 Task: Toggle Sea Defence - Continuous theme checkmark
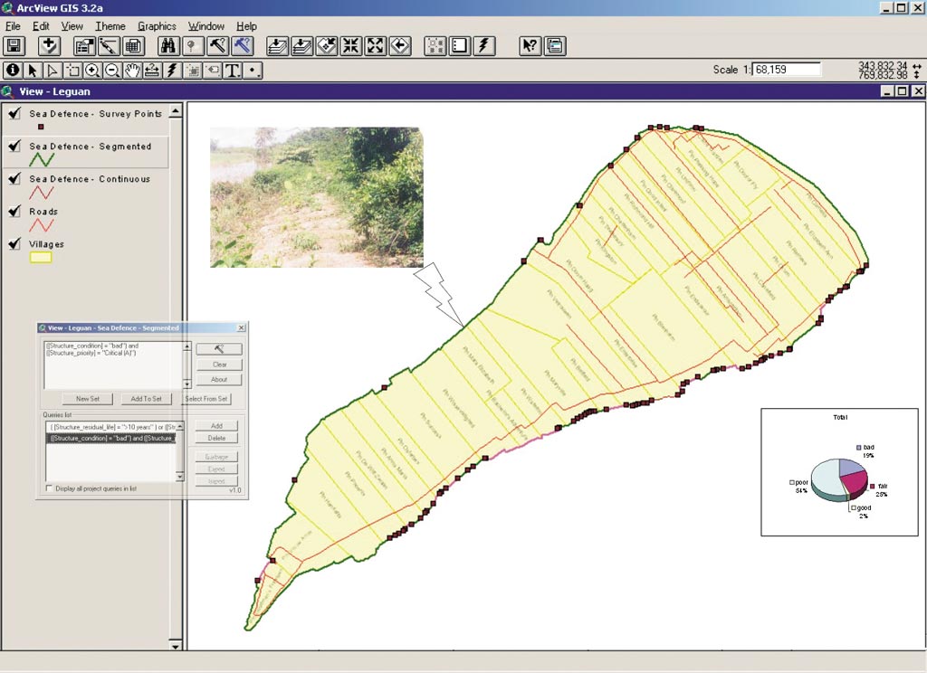coord(14,178)
